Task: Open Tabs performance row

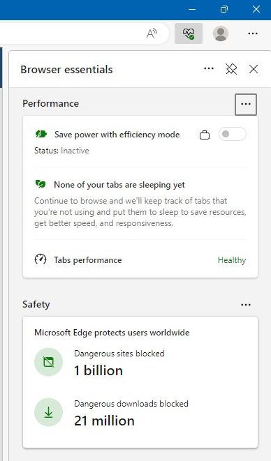Action: 140,260
